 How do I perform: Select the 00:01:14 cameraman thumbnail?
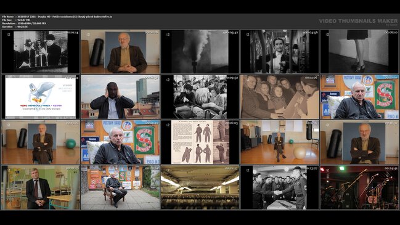tap(41, 52)
